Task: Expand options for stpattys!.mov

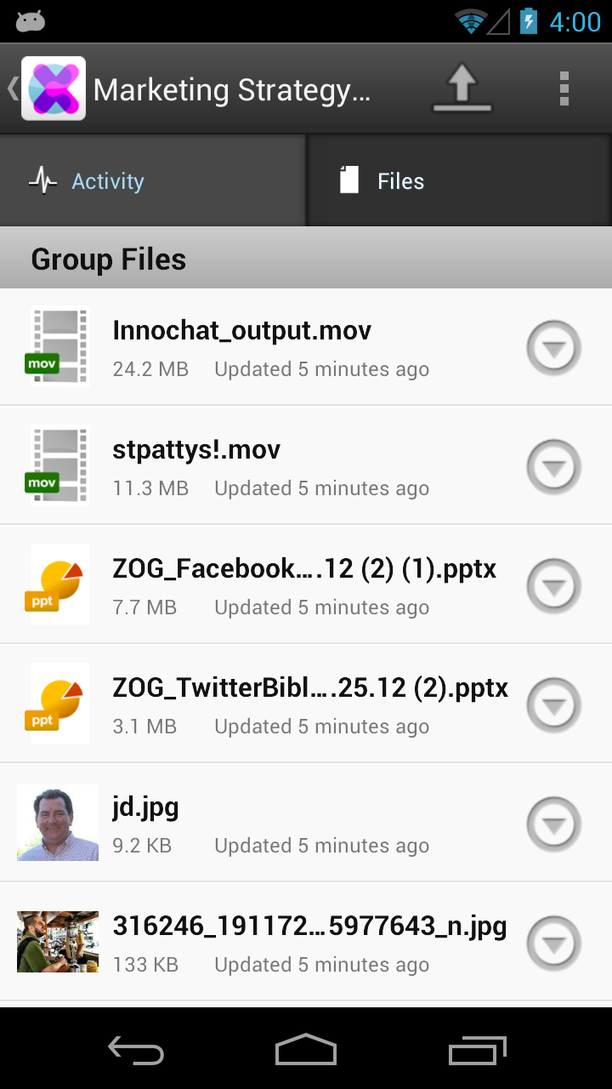Action: [x=553, y=467]
